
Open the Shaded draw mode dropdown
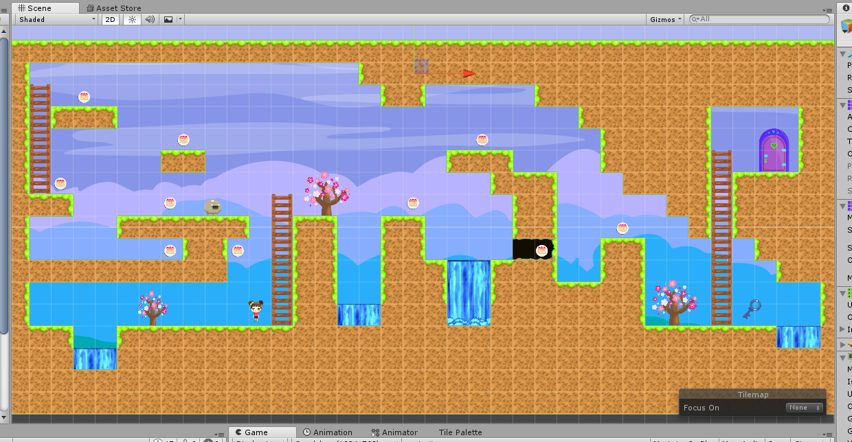55,19
